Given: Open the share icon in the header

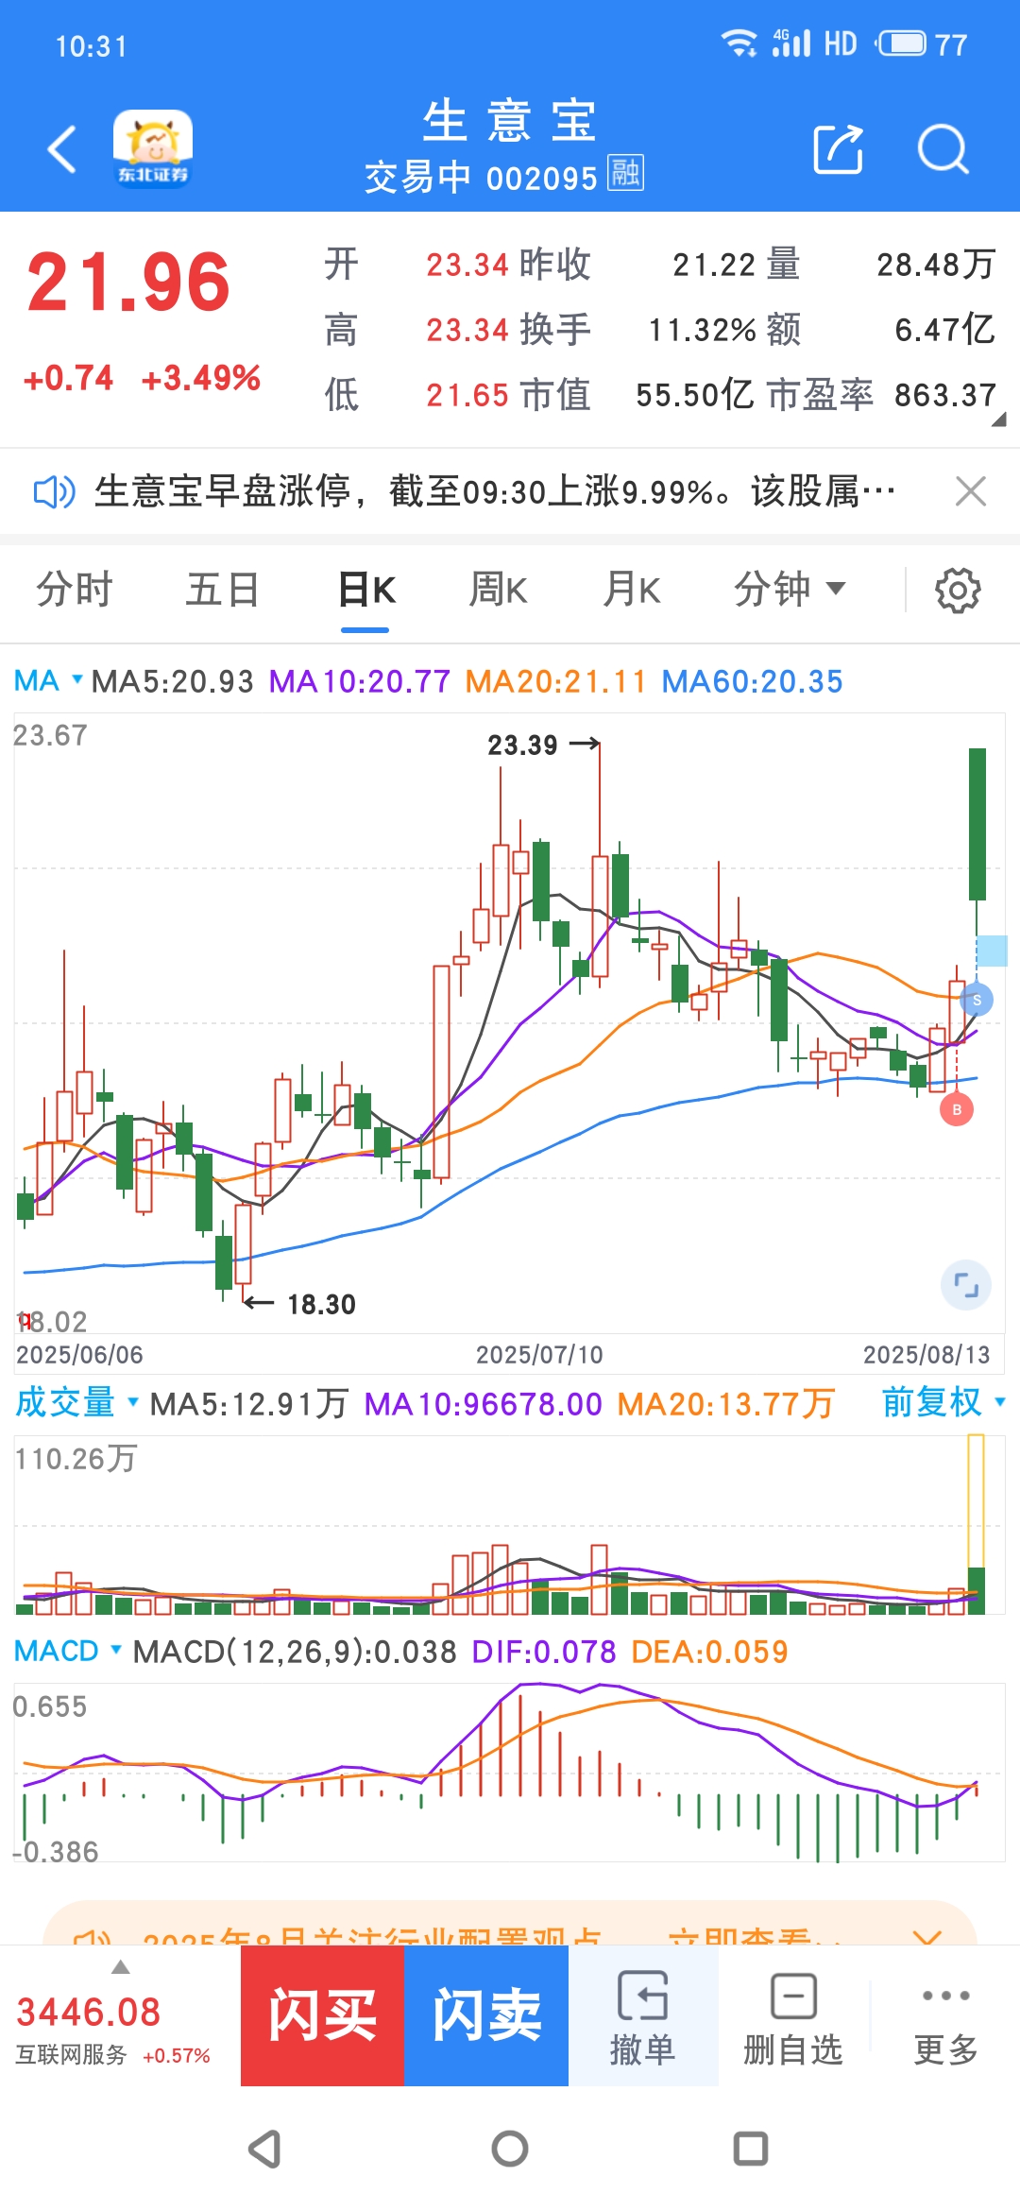Looking at the screenshot, I should tap(839, 149).
